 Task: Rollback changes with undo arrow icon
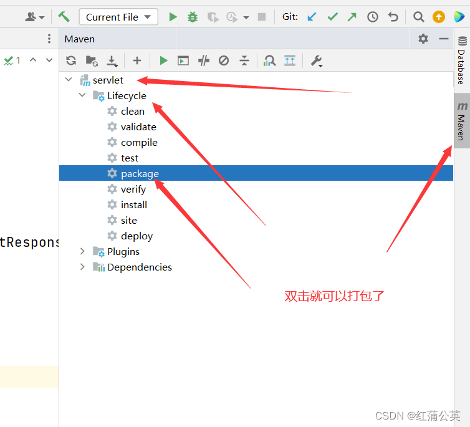393,17
